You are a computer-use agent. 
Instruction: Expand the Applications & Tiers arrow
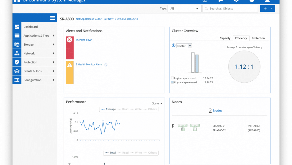54,36
